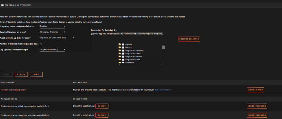Click the 'Errors Found' column header
282x119 pixels.
(8, 83)
